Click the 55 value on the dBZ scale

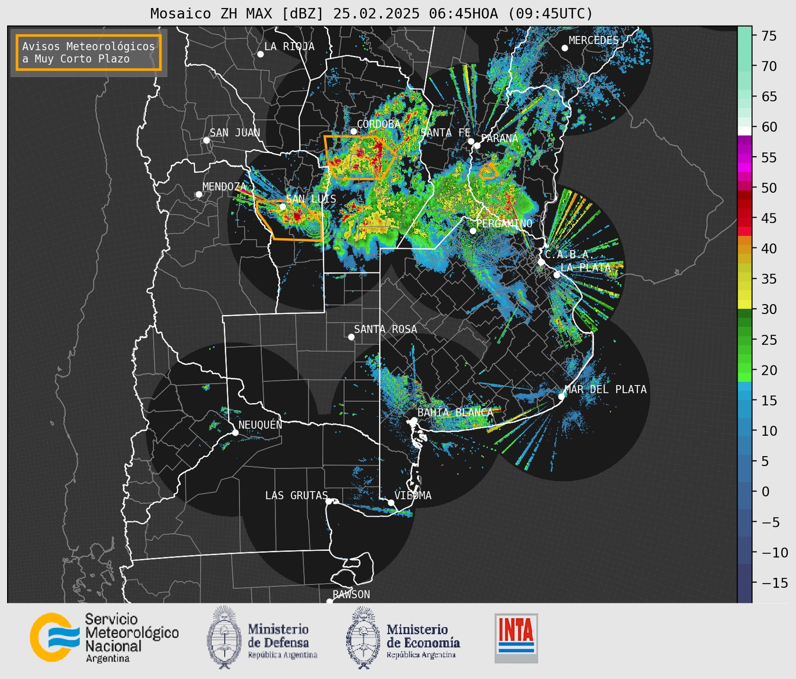point(769,158)
